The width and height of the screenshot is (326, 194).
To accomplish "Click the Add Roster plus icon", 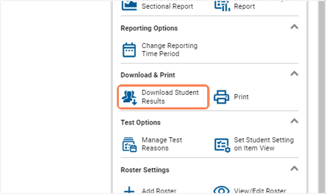I will point(129,190).
